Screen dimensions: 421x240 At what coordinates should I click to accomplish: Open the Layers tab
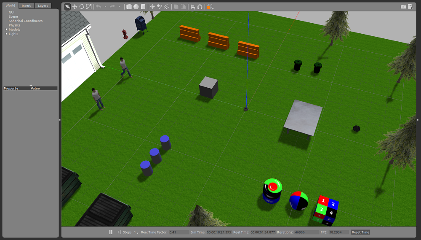point(43,5)
